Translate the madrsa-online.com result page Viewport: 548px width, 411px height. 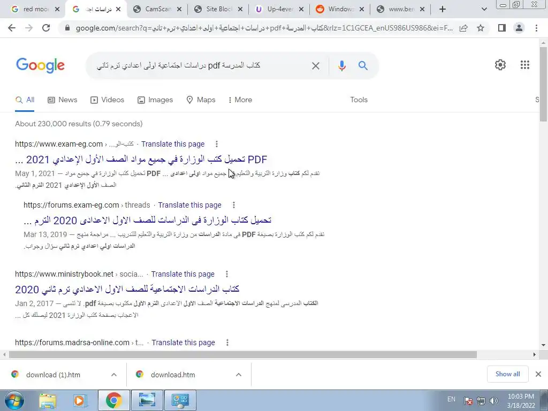pyautogui.click(x=183, y=342)
